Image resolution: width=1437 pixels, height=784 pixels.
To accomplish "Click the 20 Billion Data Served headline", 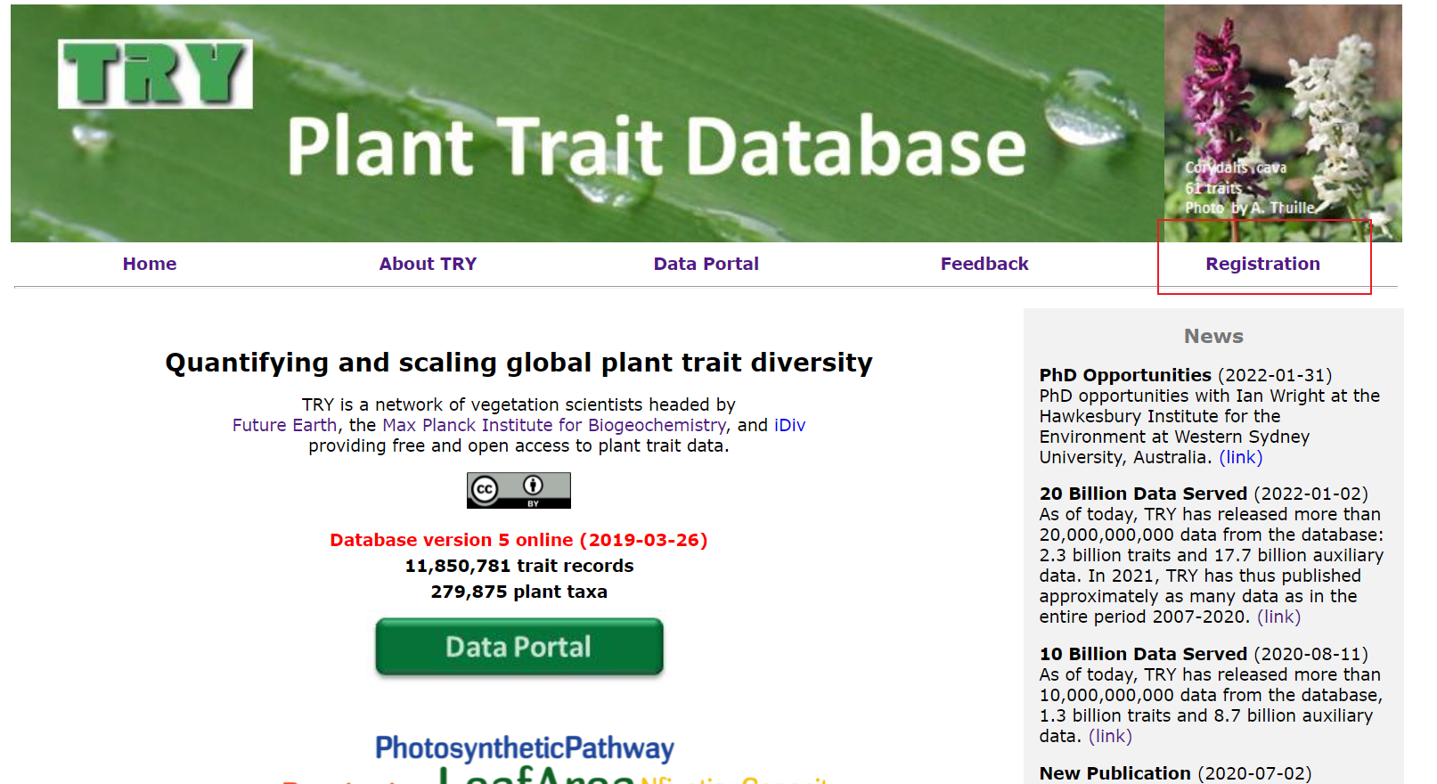I will tap(1143, 494).
